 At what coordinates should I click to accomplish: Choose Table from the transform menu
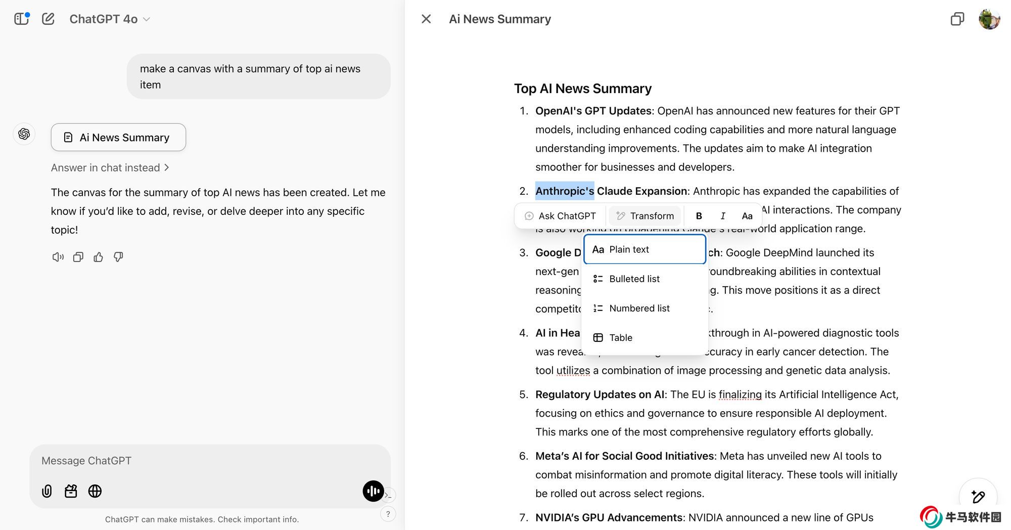(x=620, y=337)
